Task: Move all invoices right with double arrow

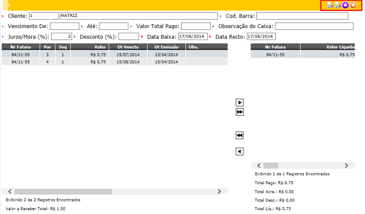Action: [x=240, y=112]
